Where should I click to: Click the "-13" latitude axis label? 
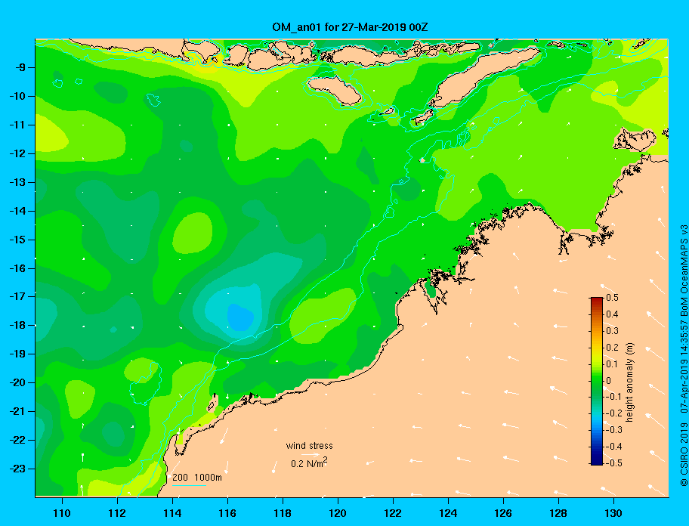[17, 182]
